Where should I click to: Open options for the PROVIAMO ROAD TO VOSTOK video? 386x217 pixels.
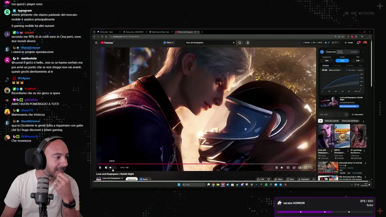point(365,163)
